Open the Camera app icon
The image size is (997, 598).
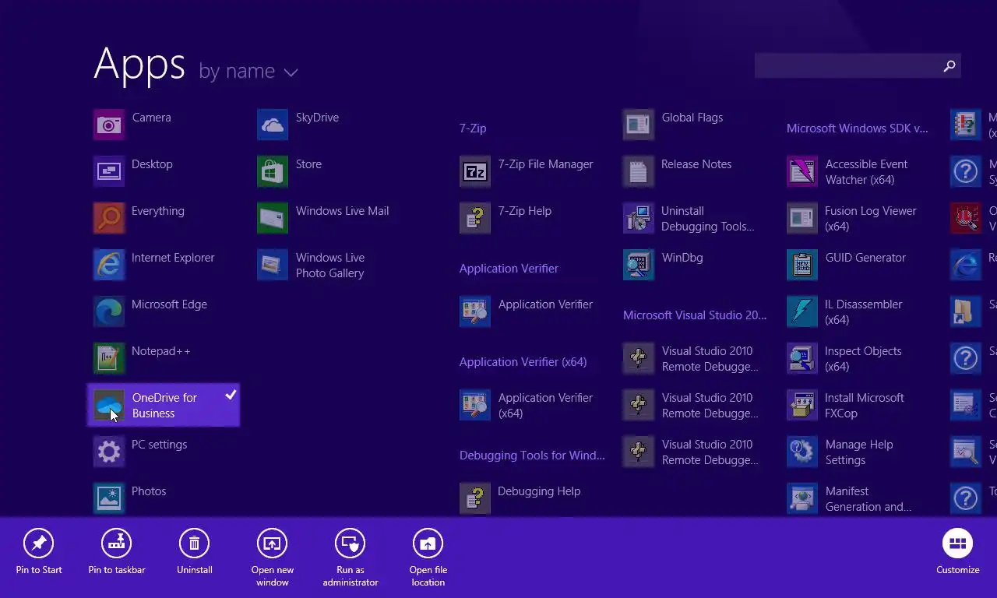(x=109, y=125)
